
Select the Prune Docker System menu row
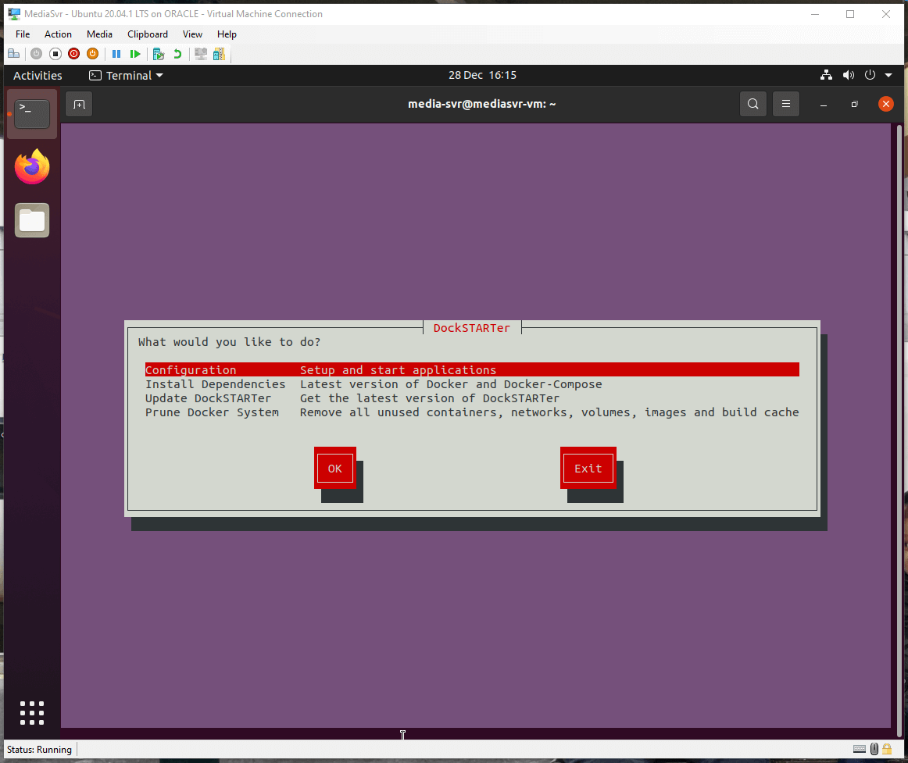[x=472, y=412]
